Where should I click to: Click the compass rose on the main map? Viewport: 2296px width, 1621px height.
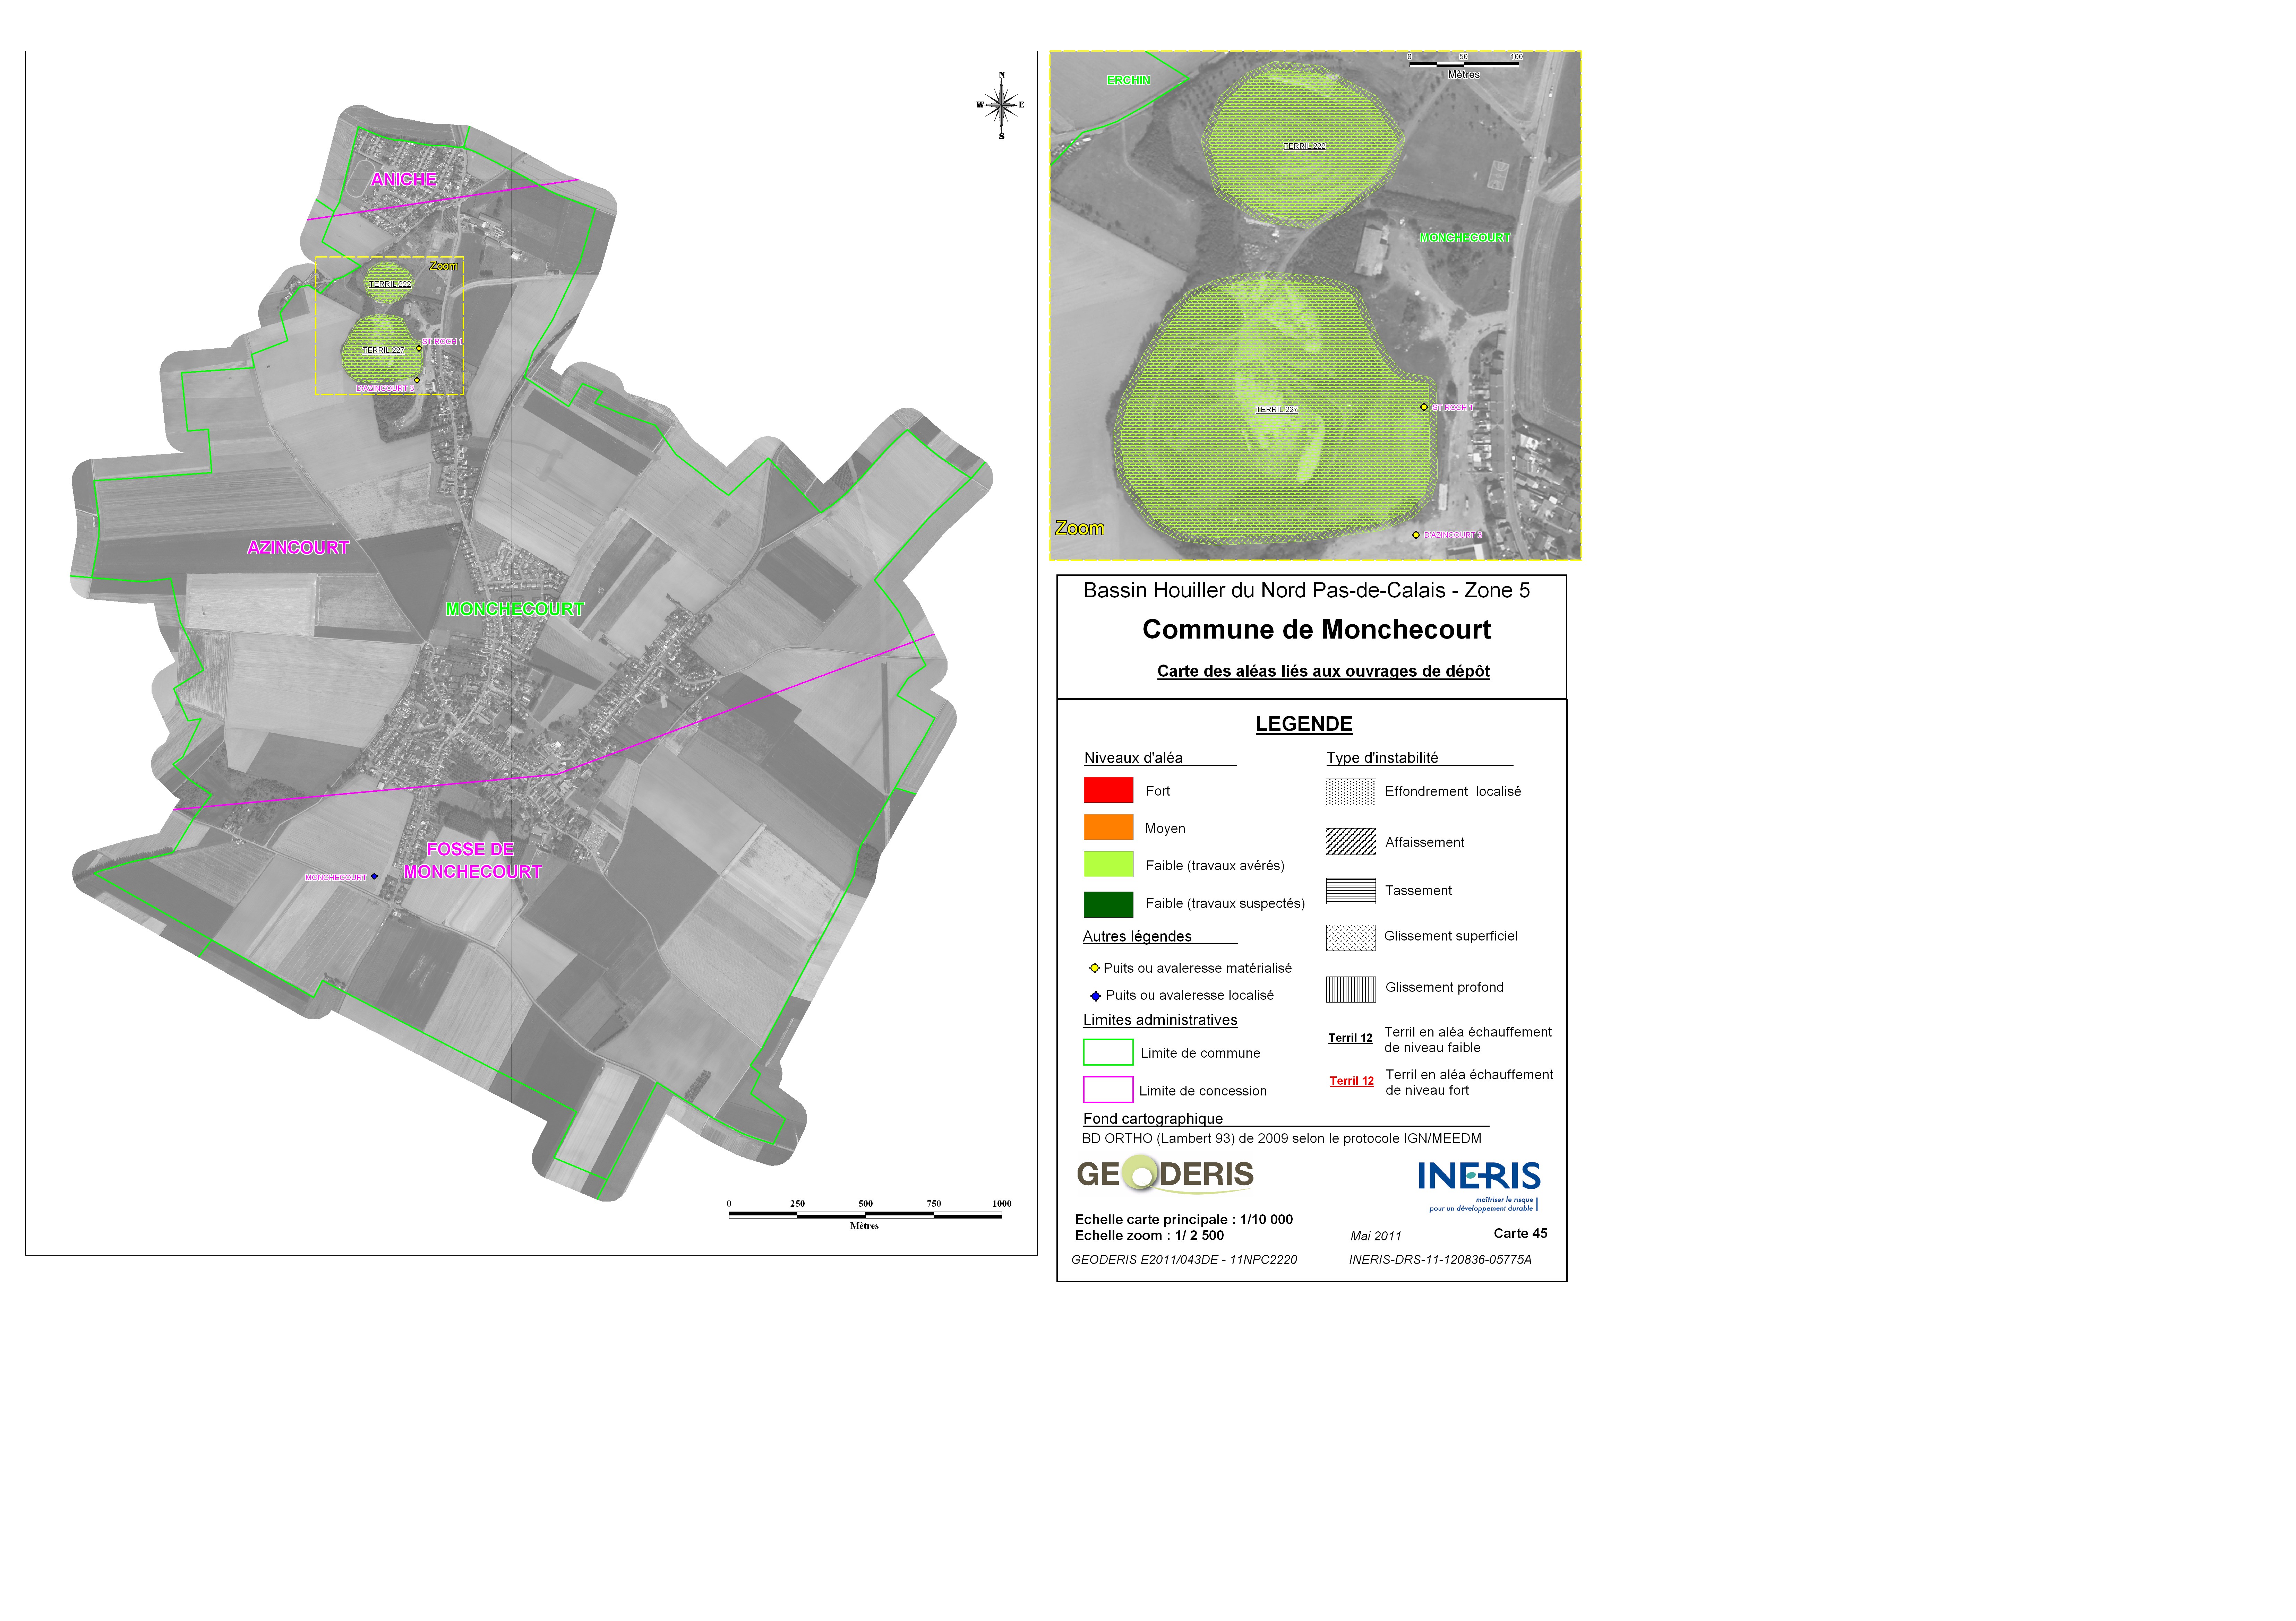(1001, 105)
